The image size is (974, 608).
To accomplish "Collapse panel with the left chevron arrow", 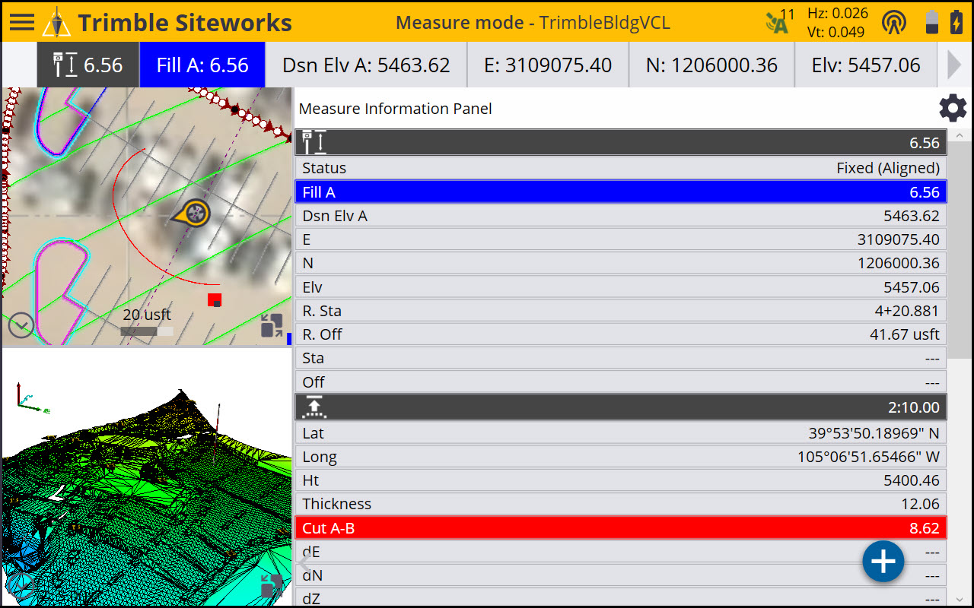I will click(303, 563).
